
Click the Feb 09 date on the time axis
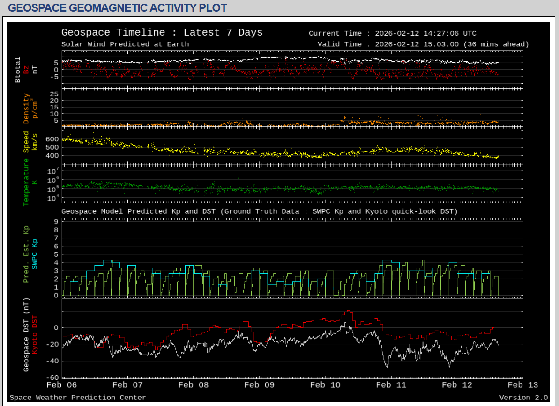(260, 385)
